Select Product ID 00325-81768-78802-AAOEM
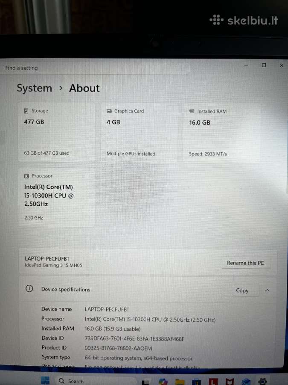Image resolution: width=288 pixels, height=385 pixels. click(118, 348)
